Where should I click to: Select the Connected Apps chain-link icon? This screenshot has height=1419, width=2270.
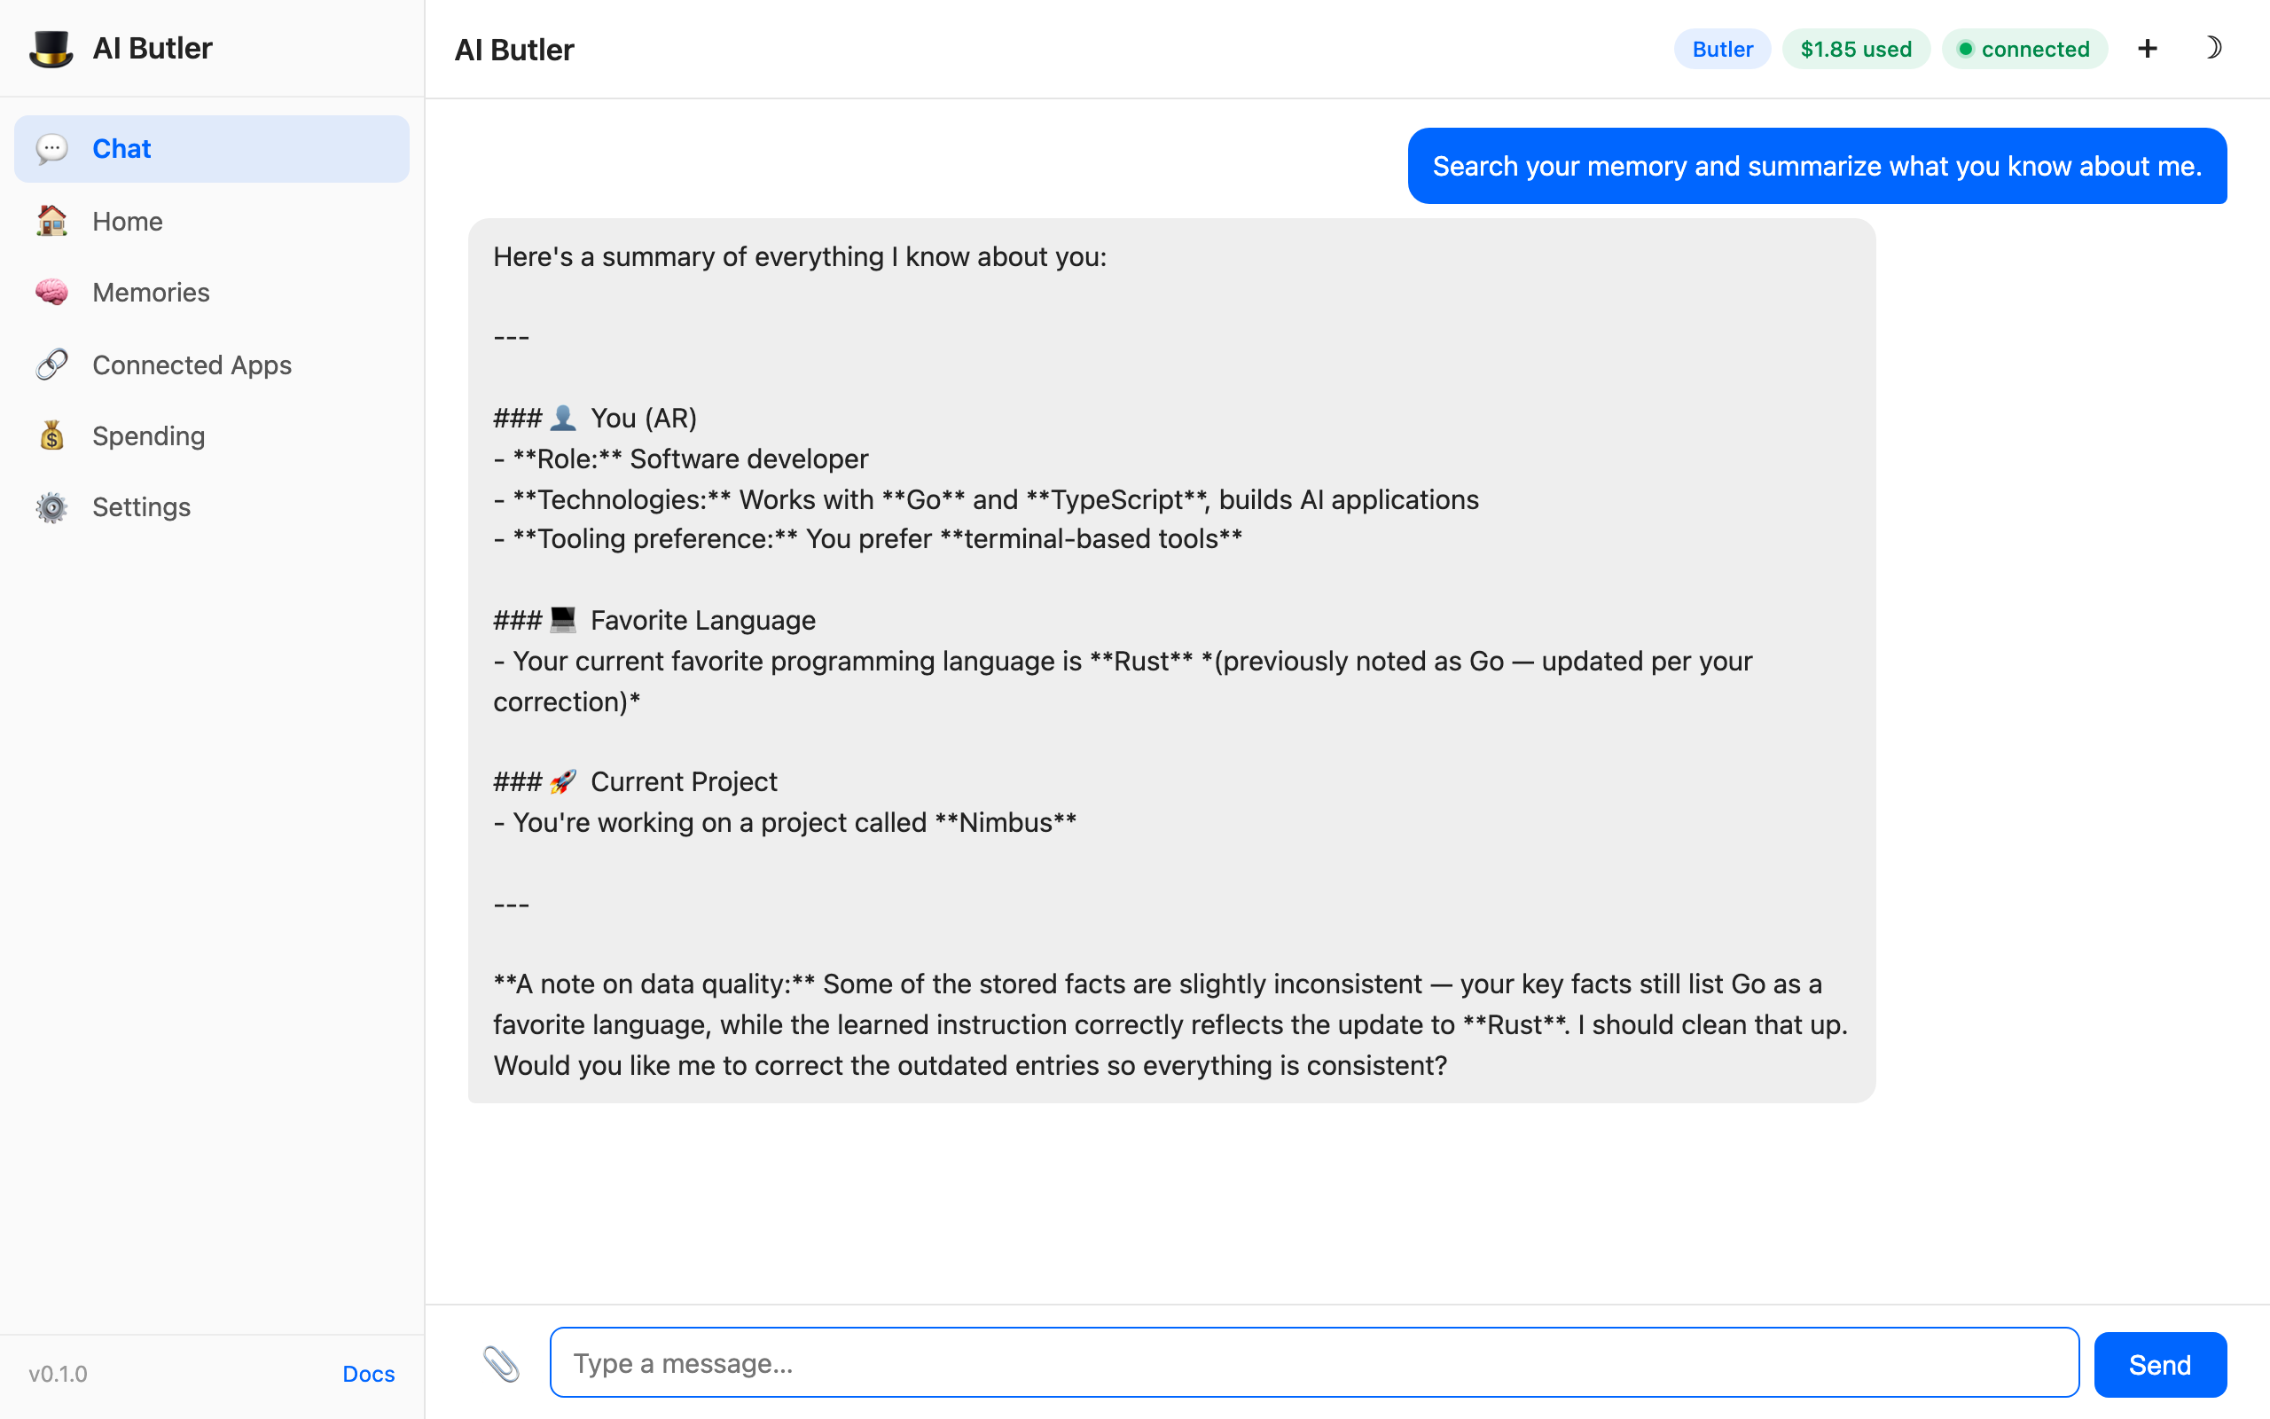[x=51, y=365]
